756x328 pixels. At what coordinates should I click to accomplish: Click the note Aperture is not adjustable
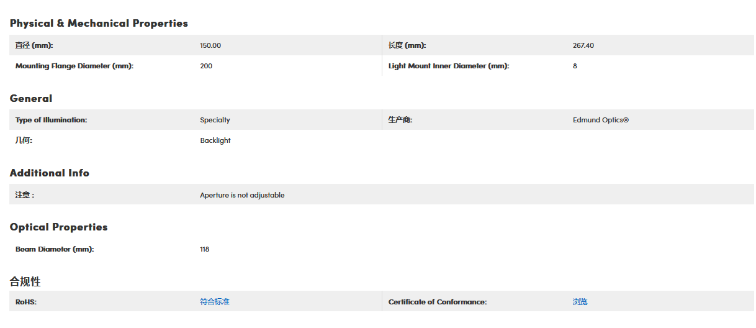(242, 194)
